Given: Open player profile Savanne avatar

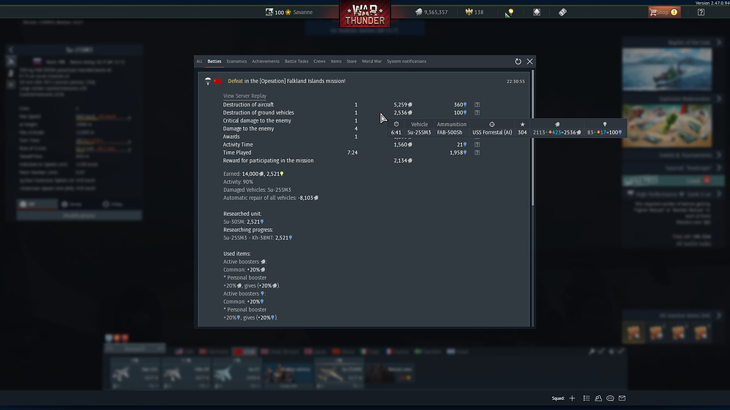Looking at the screenshot, I should 269,12.
